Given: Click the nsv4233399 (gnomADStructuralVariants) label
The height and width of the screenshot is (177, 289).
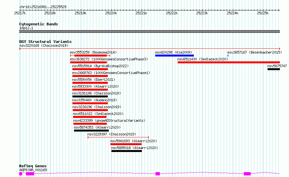Looking at the screenshot, I should coord(109,120).
